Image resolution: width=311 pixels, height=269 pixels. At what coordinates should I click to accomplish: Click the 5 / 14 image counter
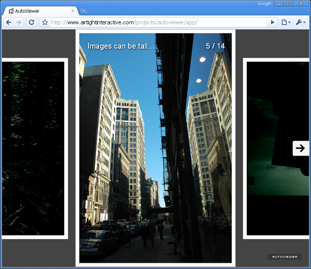[x=215, y=46]
